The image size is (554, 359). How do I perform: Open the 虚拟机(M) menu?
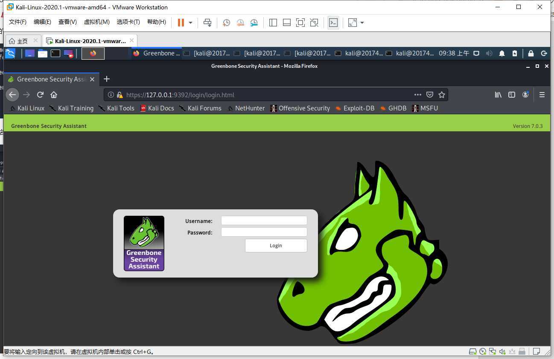click(x=96, y=22)
